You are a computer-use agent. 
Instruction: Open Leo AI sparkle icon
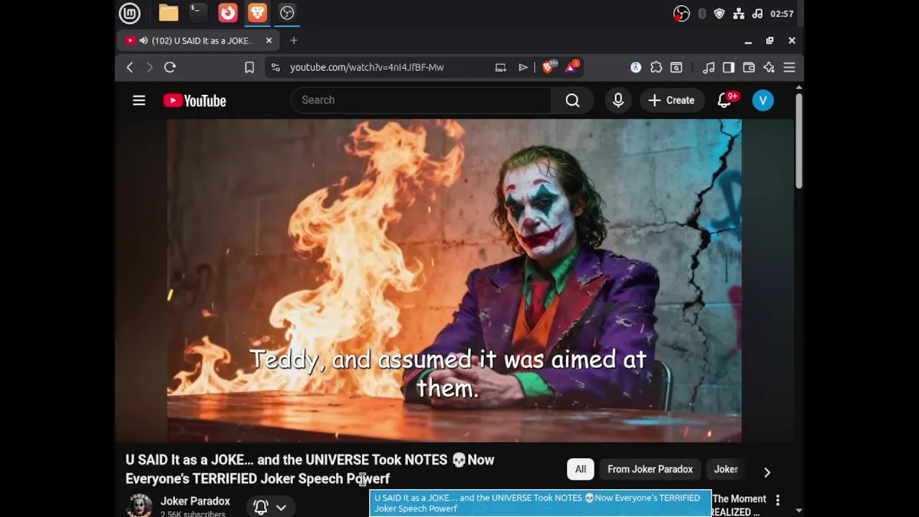[x=769, y=67]
